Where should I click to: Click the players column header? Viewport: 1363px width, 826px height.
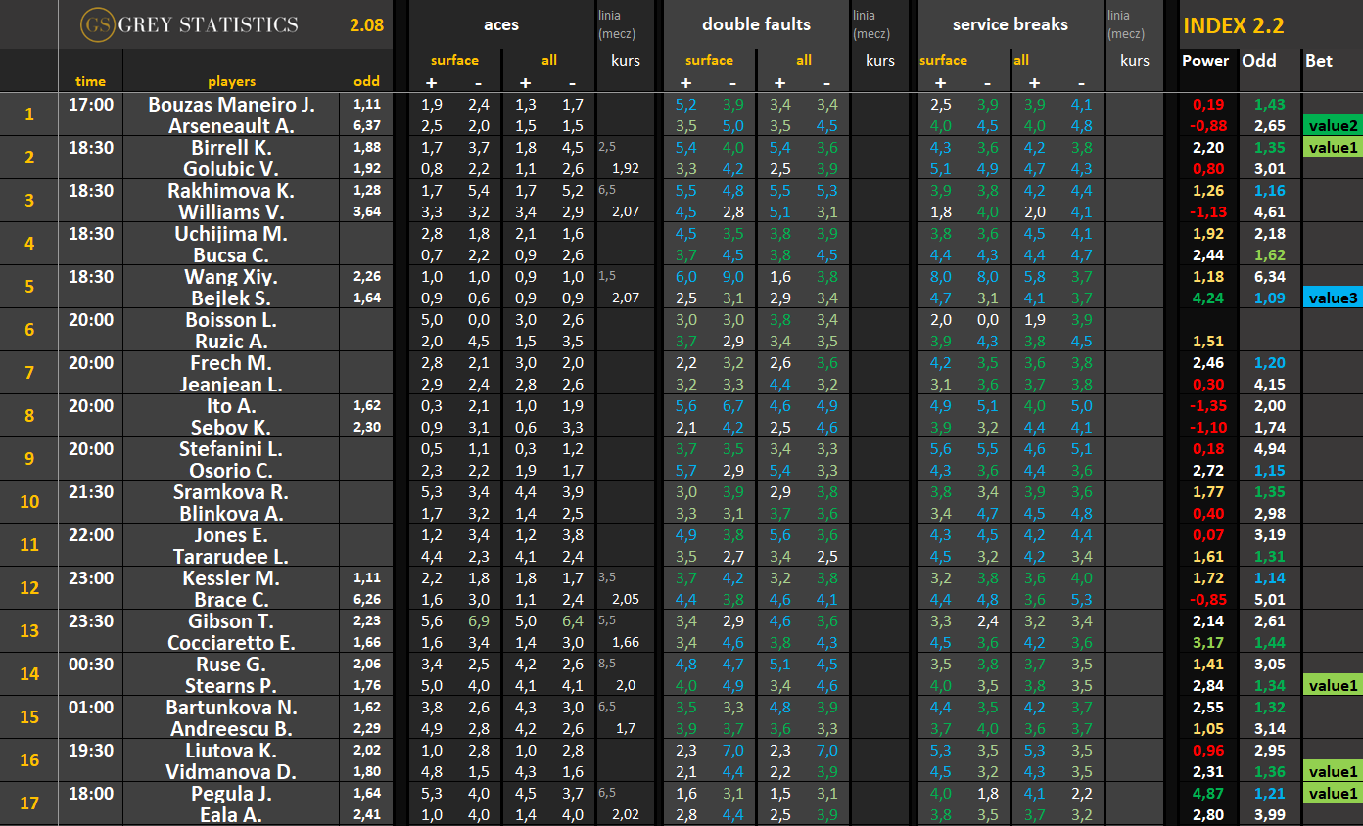tap(231, 81)
